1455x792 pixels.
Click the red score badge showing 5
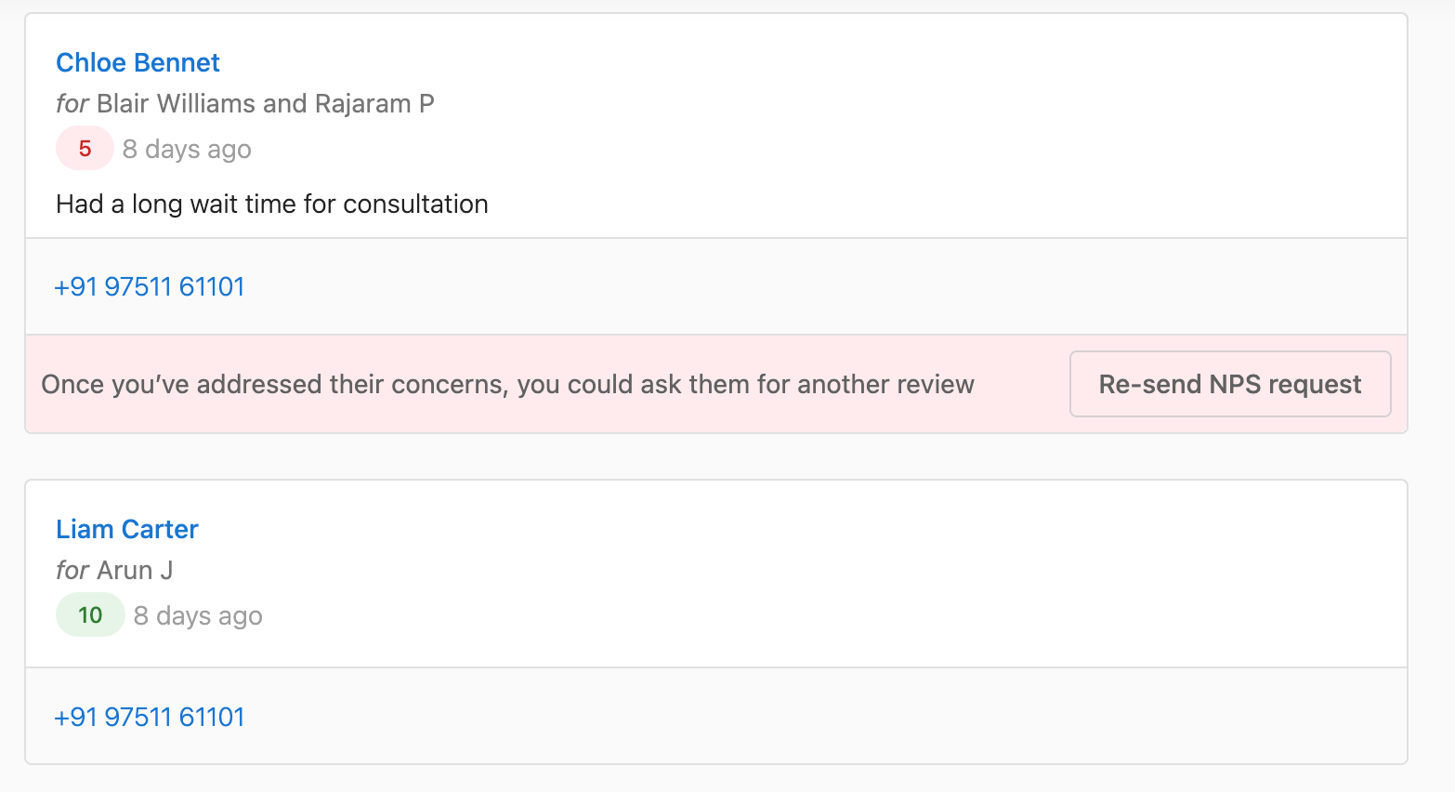85,149
